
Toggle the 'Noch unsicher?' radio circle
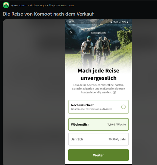(124, 107)
